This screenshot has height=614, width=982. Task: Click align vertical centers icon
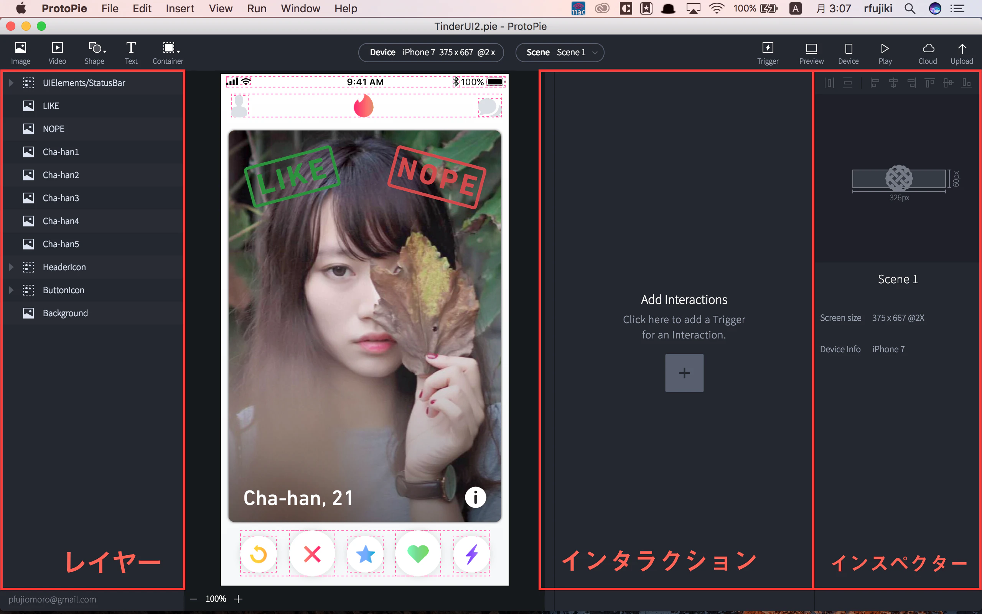[948, 83]
